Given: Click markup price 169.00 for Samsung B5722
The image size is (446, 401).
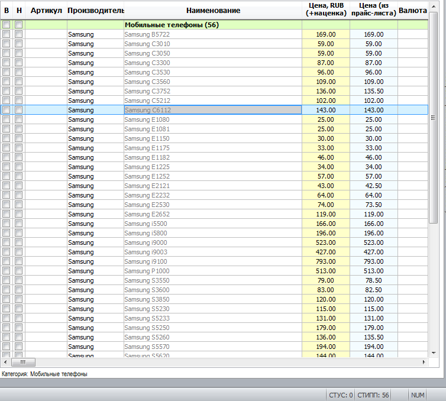Looking at the screenshot, I should (x=326, y=34).
